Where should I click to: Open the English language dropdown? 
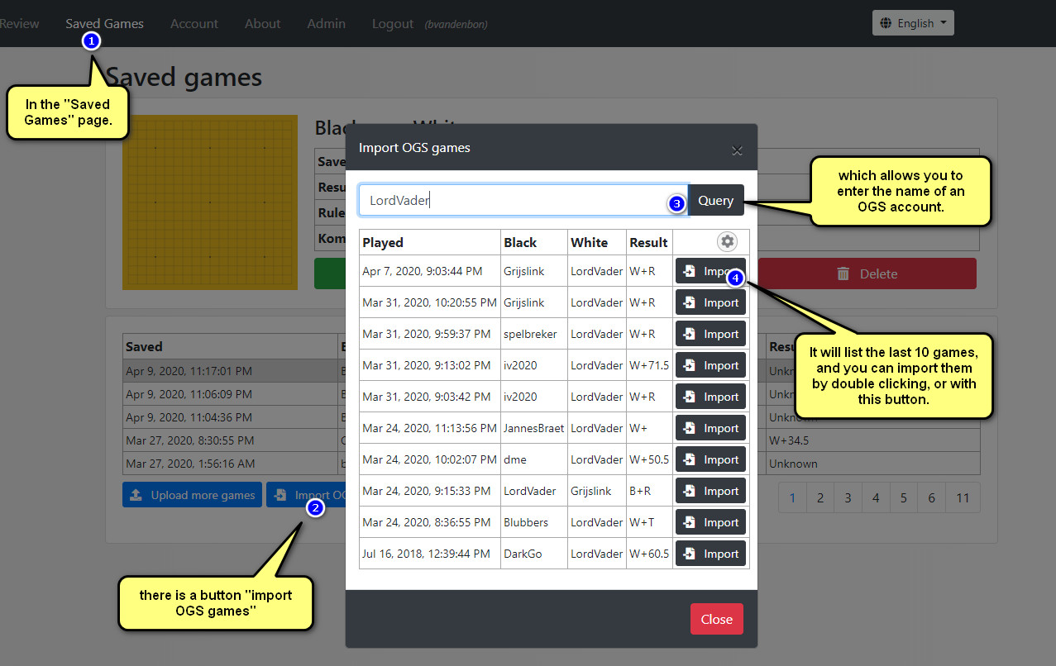pos(913,23)
